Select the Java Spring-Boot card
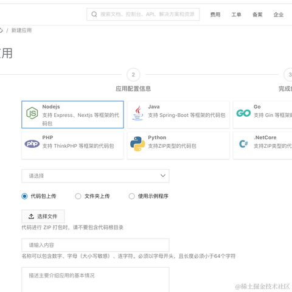 [x=178, y=114]
